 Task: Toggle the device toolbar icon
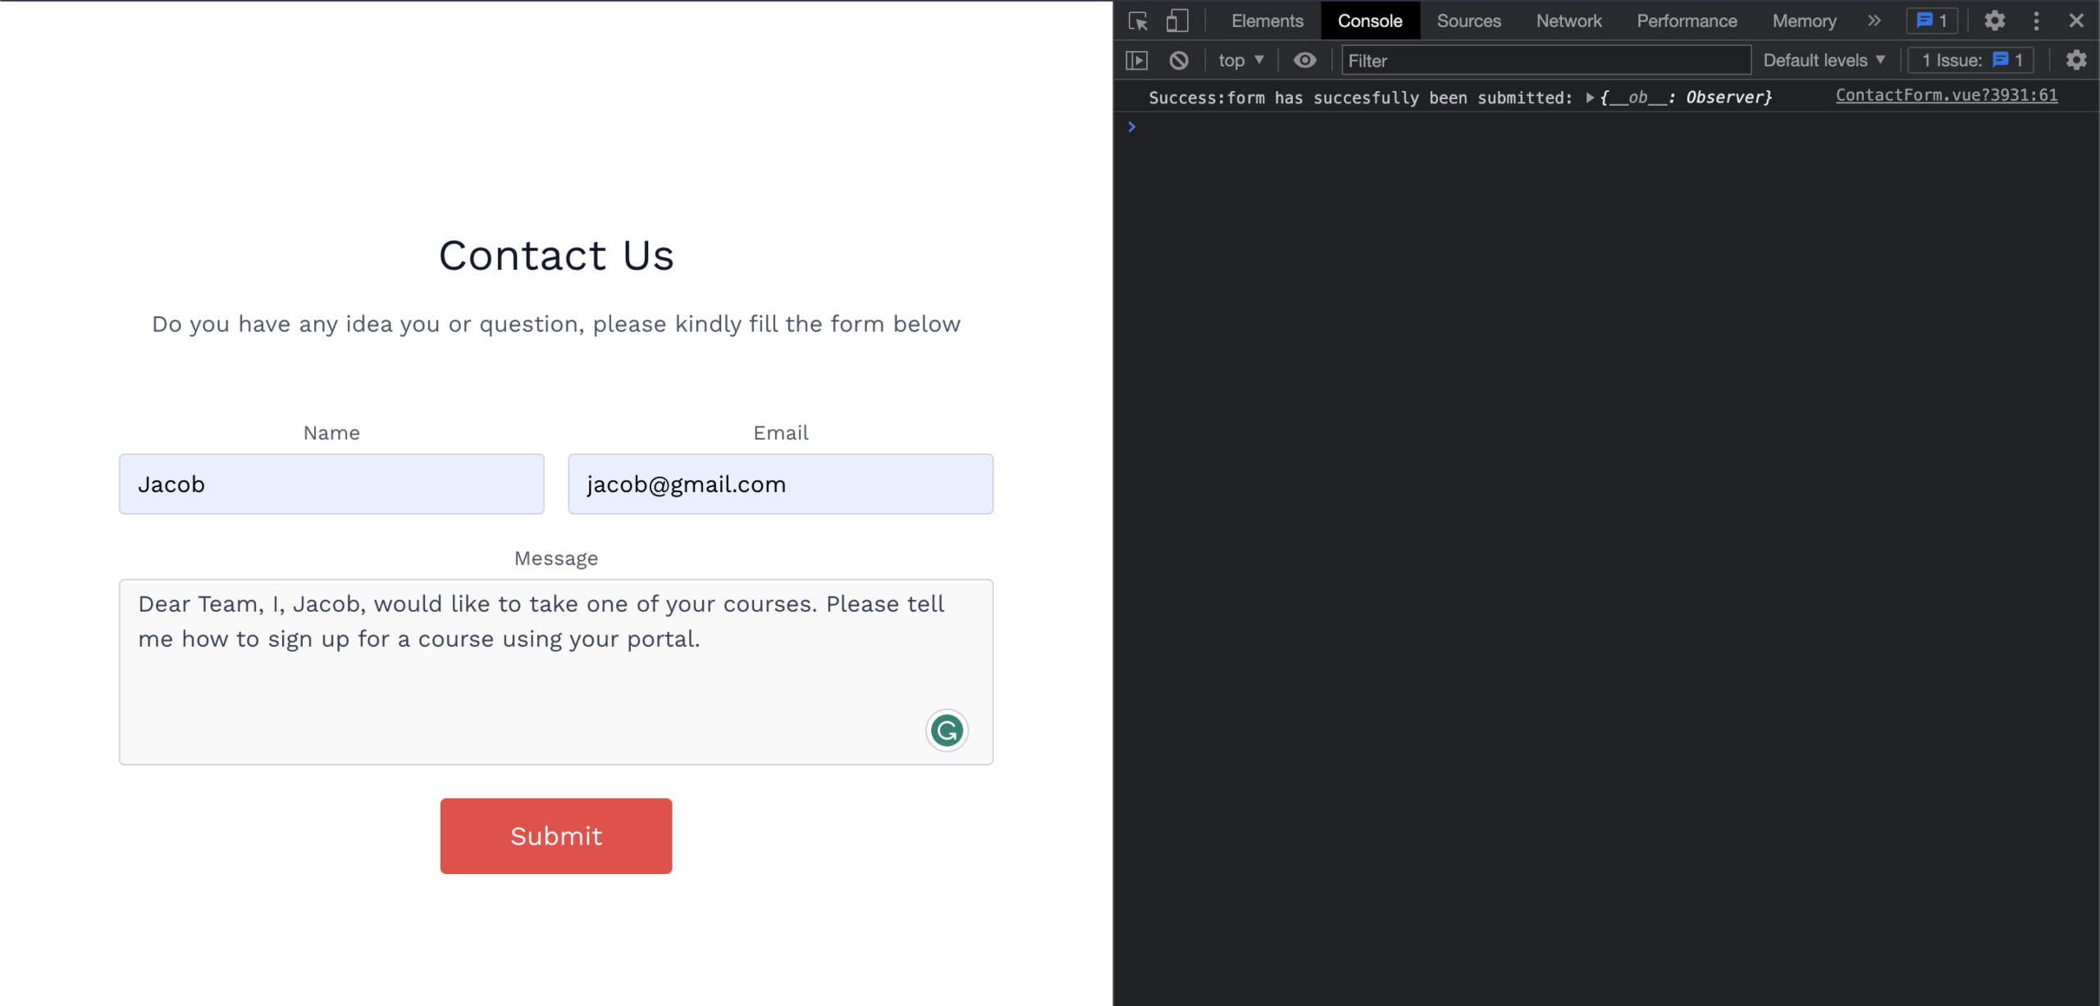tap(1177, 20)
